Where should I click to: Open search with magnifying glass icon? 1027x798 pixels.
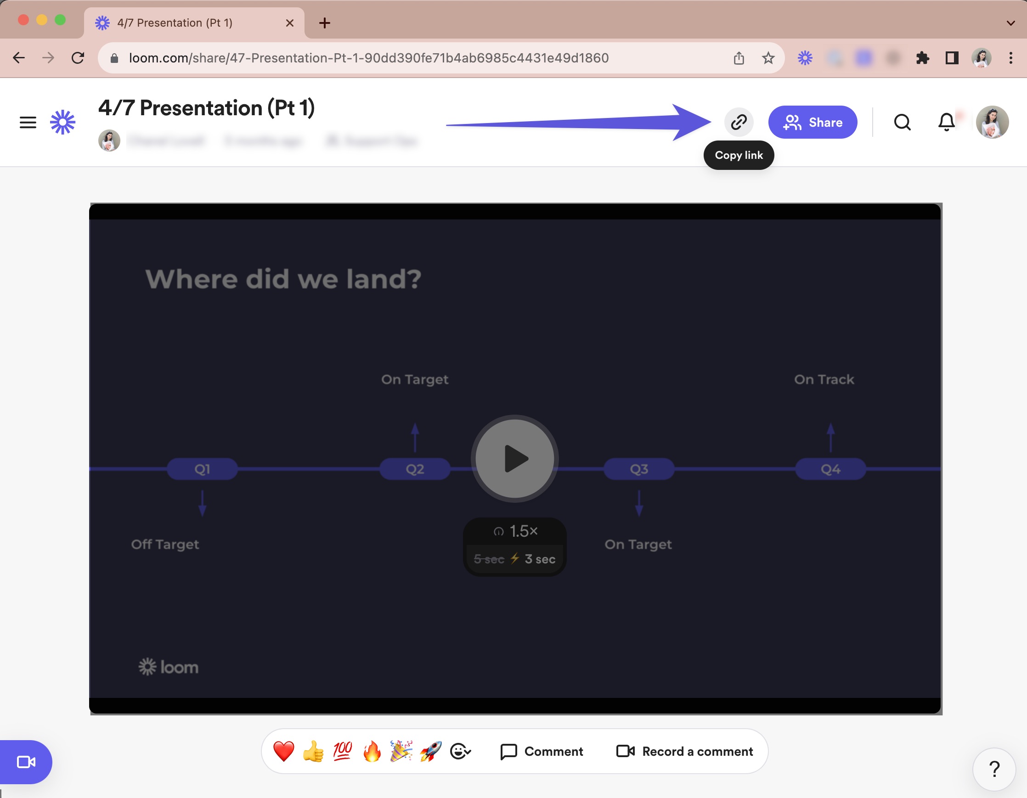(902, 122)
